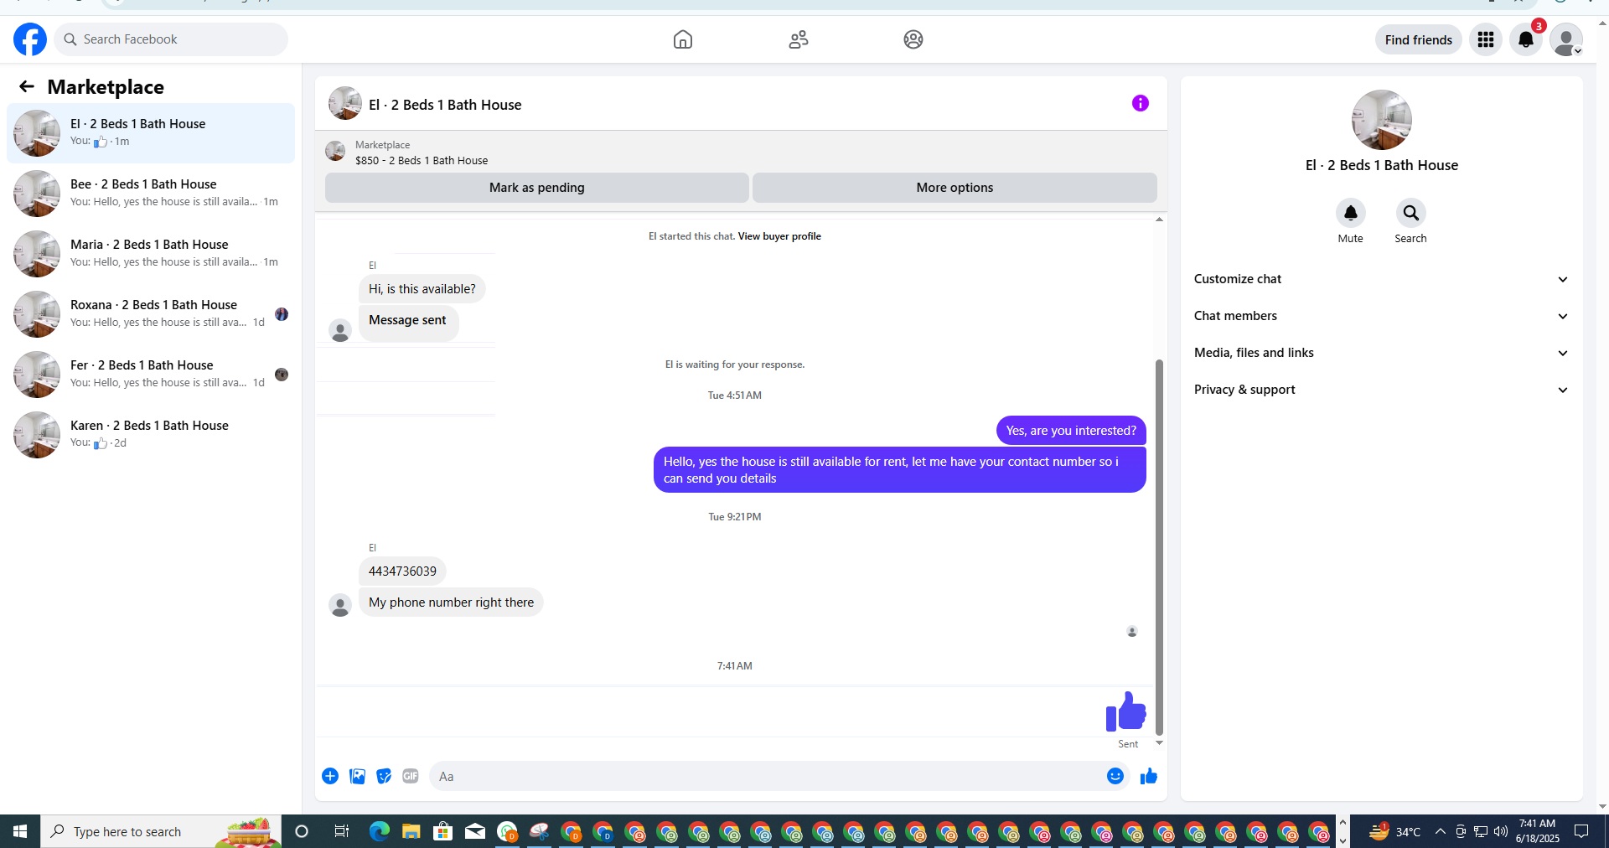The image size is (1609, 848).
Task: Go back using Marketplace arrow
Action: coord(27,86)
